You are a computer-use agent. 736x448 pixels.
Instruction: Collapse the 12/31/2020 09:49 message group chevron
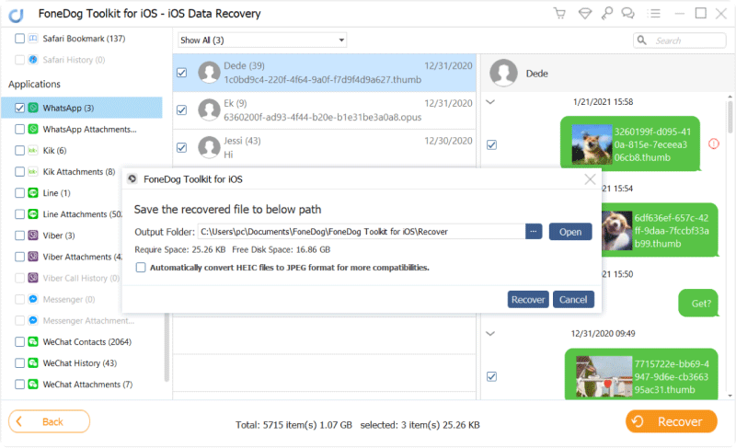tap(490, 334)
